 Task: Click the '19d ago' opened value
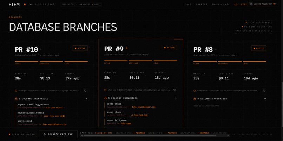click(x=251, y=78)
